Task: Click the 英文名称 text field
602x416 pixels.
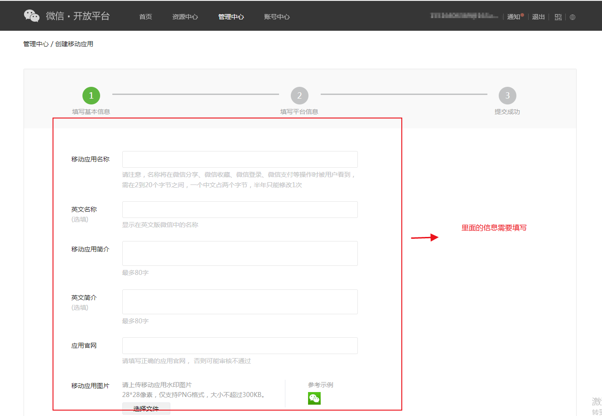Action: pyautogui.click(x=240, y=210)
